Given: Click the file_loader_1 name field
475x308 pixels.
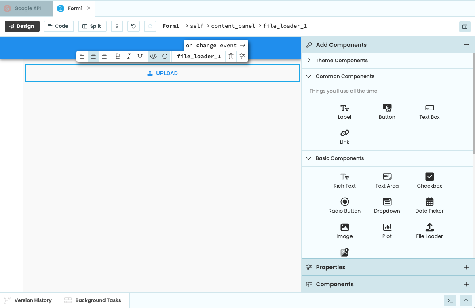Looking at the screenshot, I should pyautogui.click(x=198, y=56).
